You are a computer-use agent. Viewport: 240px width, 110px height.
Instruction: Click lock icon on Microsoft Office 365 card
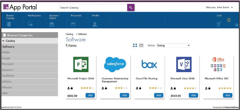(209, 88)
